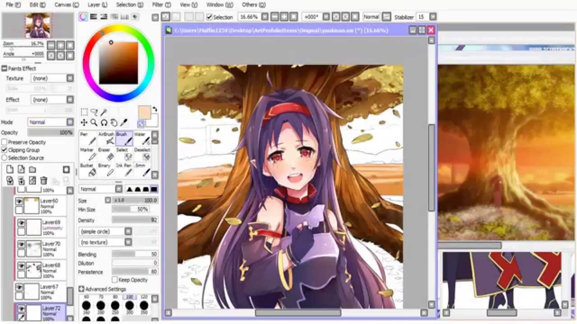Open the Layer menu

click(97, 4)
